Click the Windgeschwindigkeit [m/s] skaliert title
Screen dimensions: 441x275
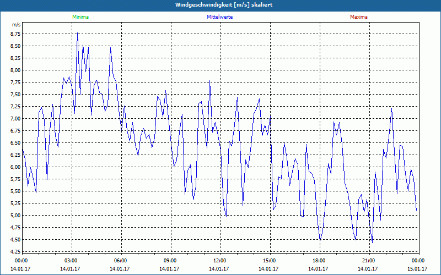tap(224, 5)
